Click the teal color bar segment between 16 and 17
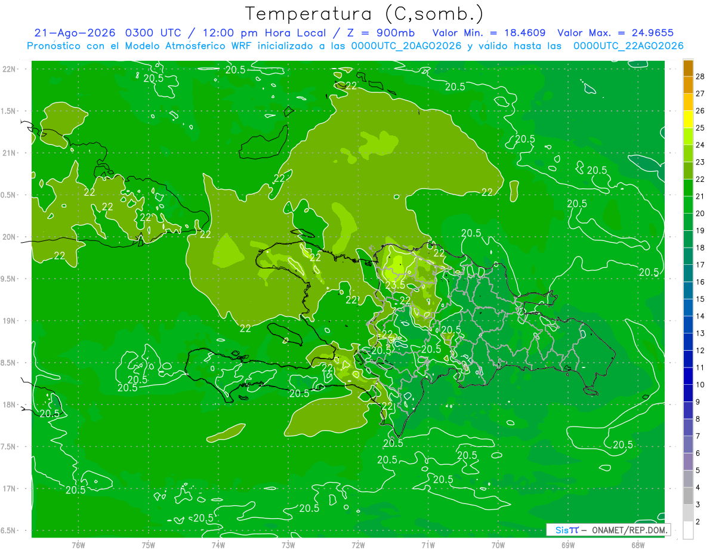 point(688,273)
